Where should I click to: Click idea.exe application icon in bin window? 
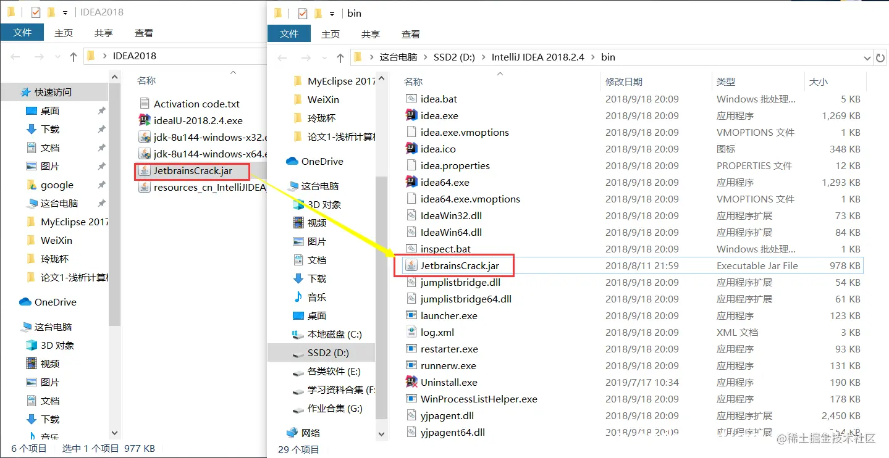pos(411,115)
